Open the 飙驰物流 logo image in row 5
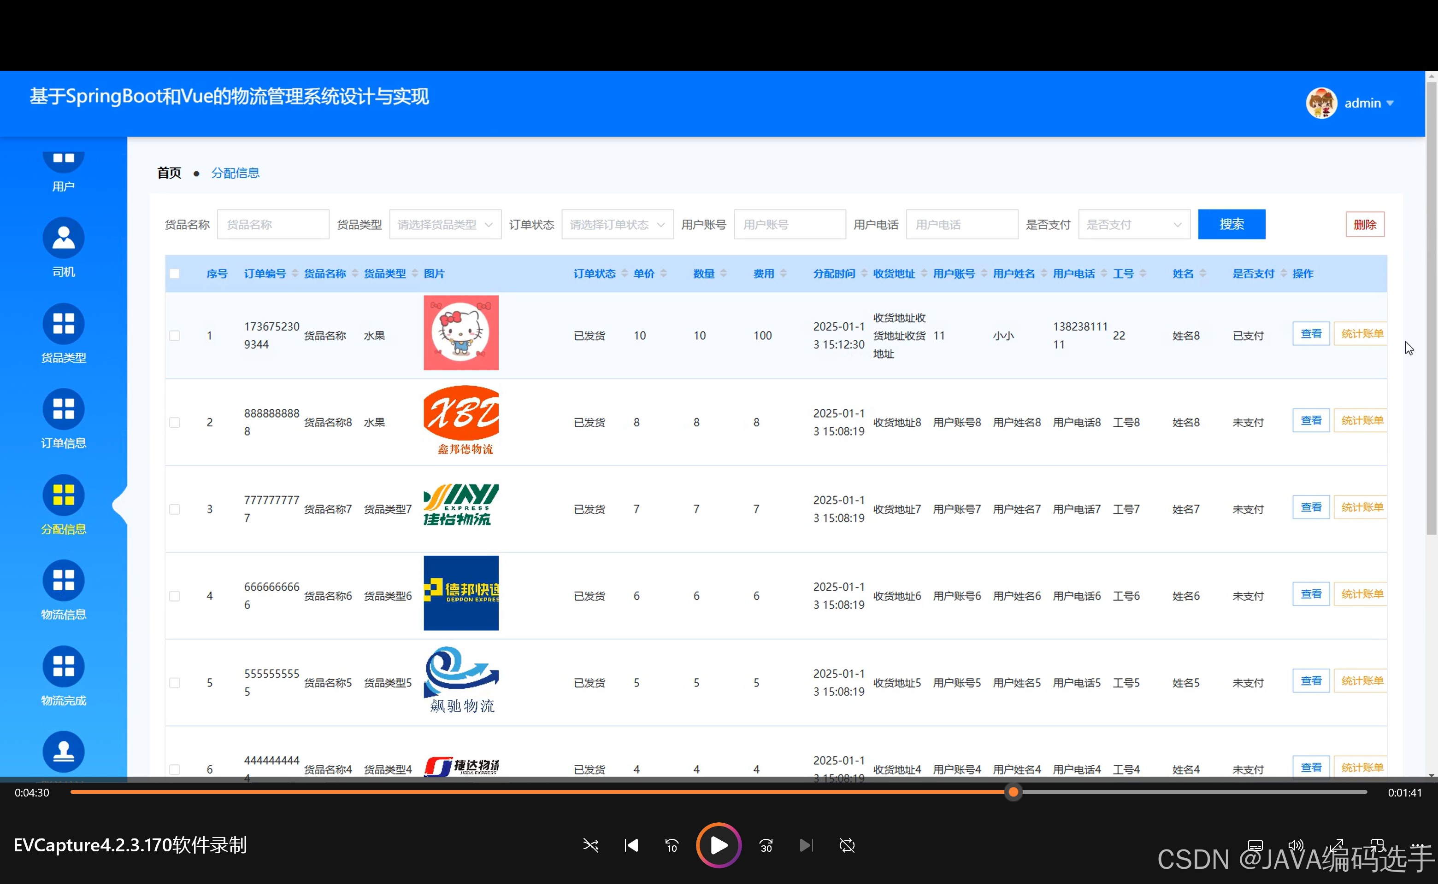Image resolution: width=1438 pixels, height=884 pixels. coord(460,680)
